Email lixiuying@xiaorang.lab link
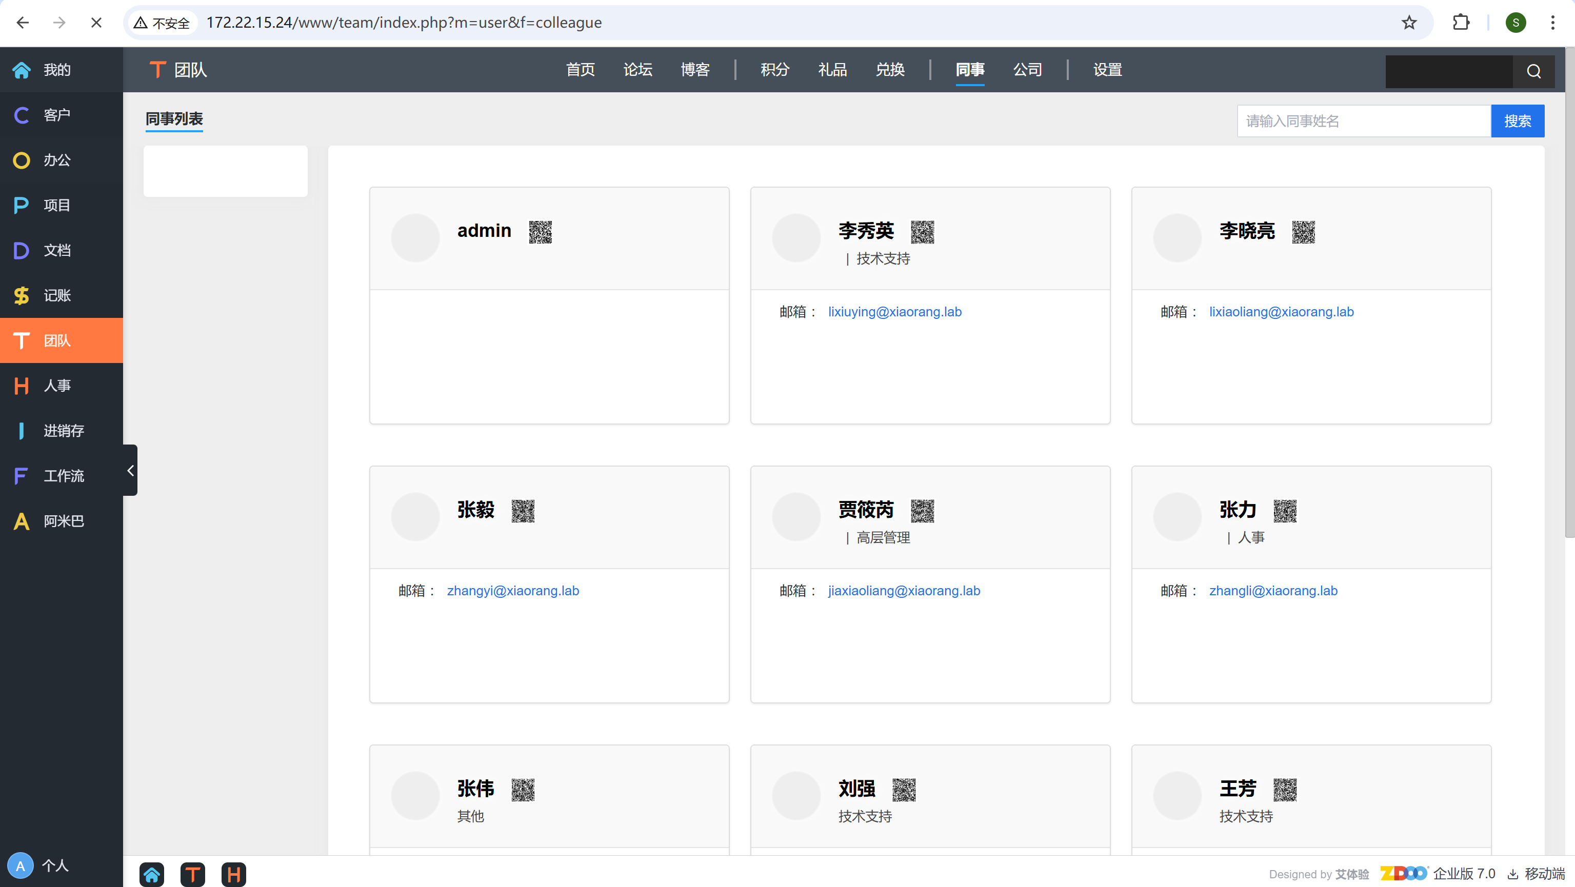This screenshot has width=1575, height=887. click(x=894, y=312)
